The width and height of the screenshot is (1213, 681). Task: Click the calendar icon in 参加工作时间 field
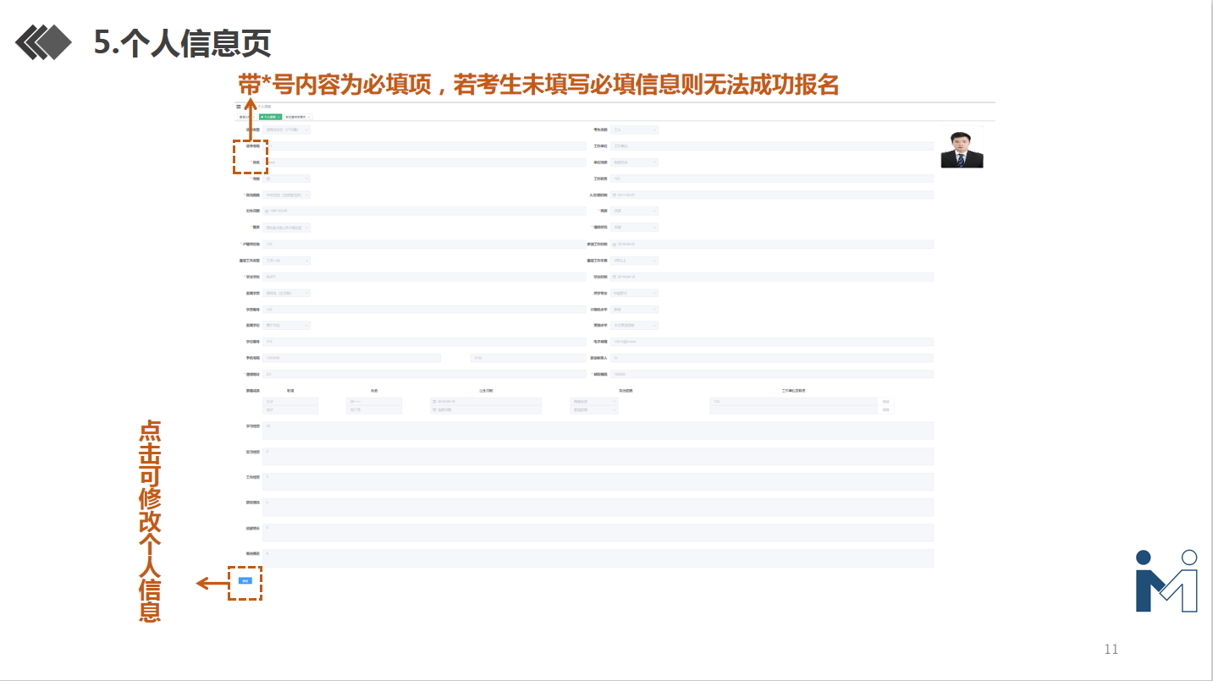click(x=615, y=244)
